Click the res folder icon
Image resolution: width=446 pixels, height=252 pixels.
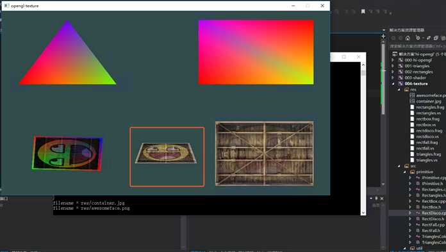pos(407,90)
